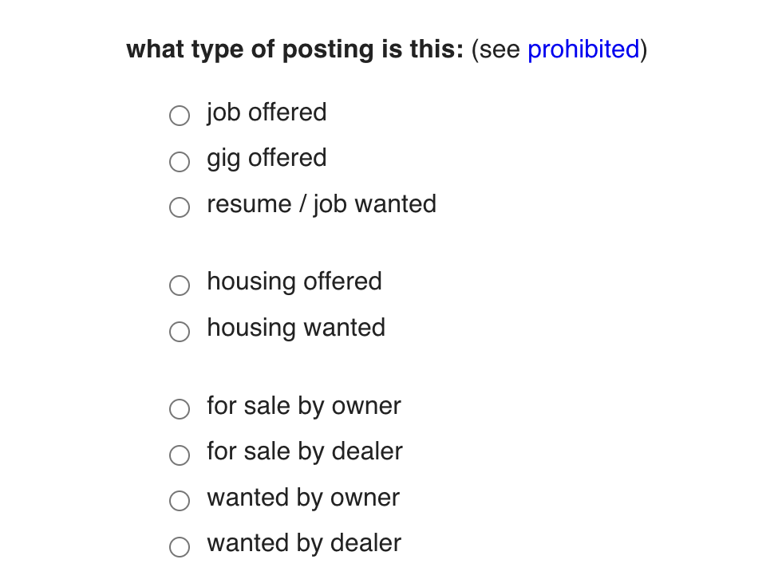This screenshot has width=782, height=587.
Task: Click the "wanted by owner" label
Action: (x=302, y=498)
